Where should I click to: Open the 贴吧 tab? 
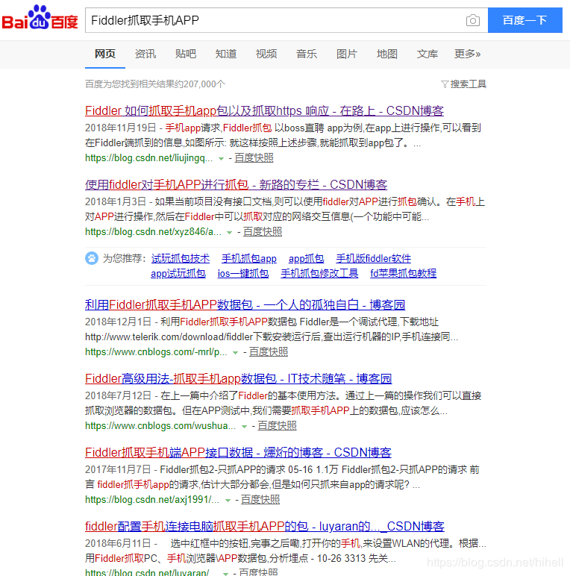(x=186, y=54)
